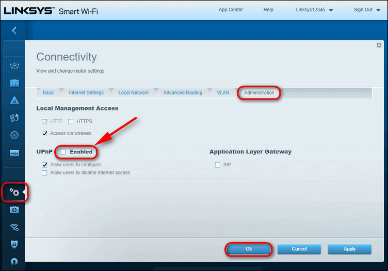Expand the Sign Out dropdown arrow

378,10
